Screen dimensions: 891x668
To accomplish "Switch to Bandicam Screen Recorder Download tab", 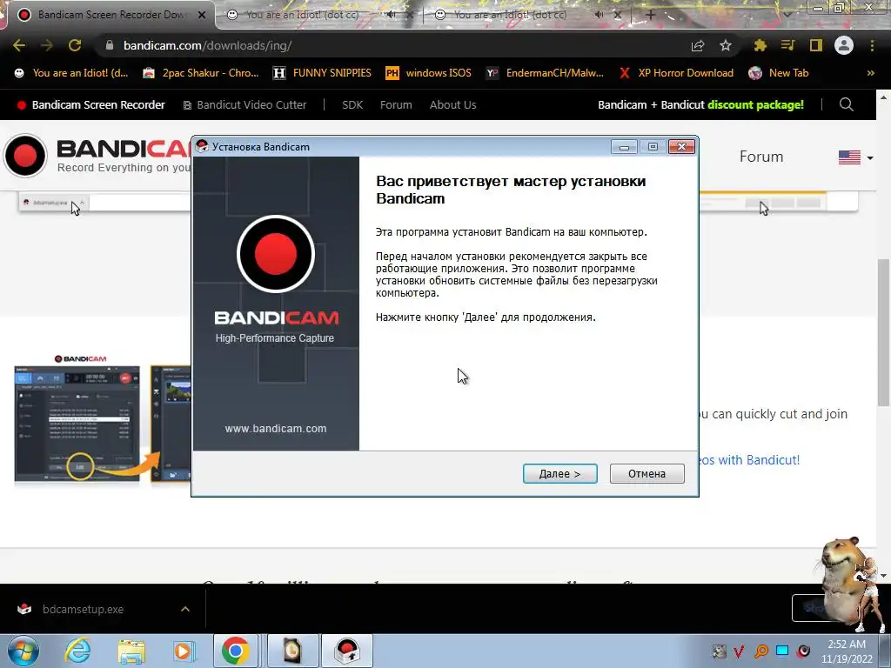I will point(111,15).
